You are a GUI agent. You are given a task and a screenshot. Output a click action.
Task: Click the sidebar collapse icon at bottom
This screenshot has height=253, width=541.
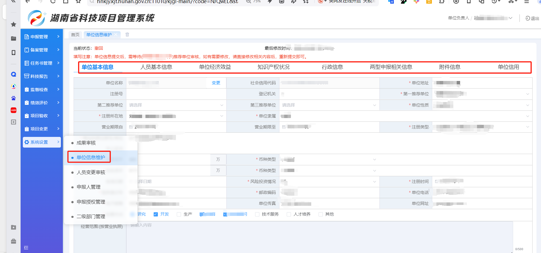coord(26,248)
